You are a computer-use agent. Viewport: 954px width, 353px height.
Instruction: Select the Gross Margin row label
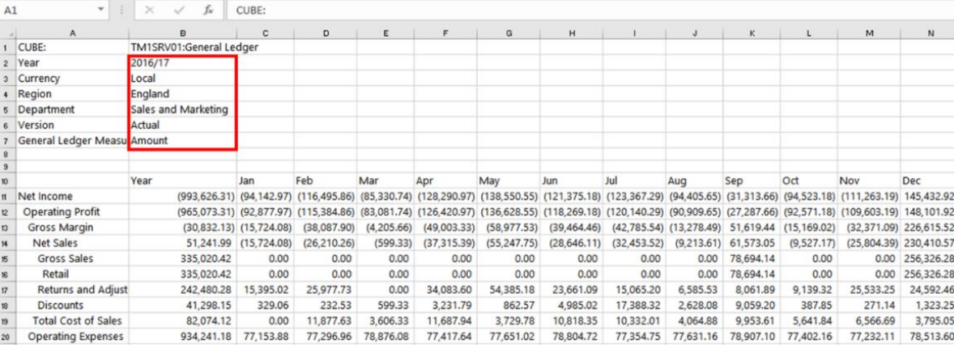72,228
